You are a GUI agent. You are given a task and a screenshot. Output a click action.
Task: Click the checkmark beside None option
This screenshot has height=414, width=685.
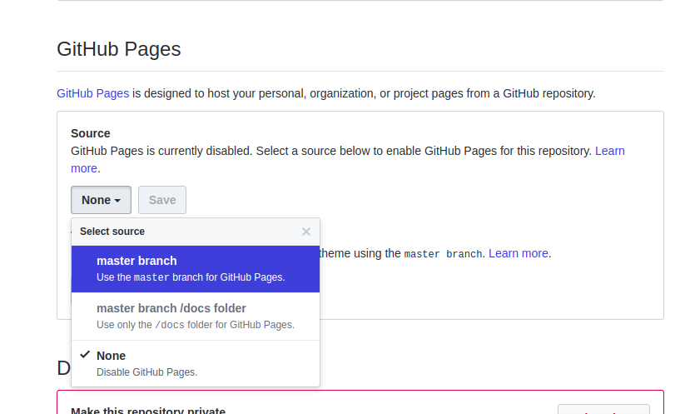[x=84, y=355]
